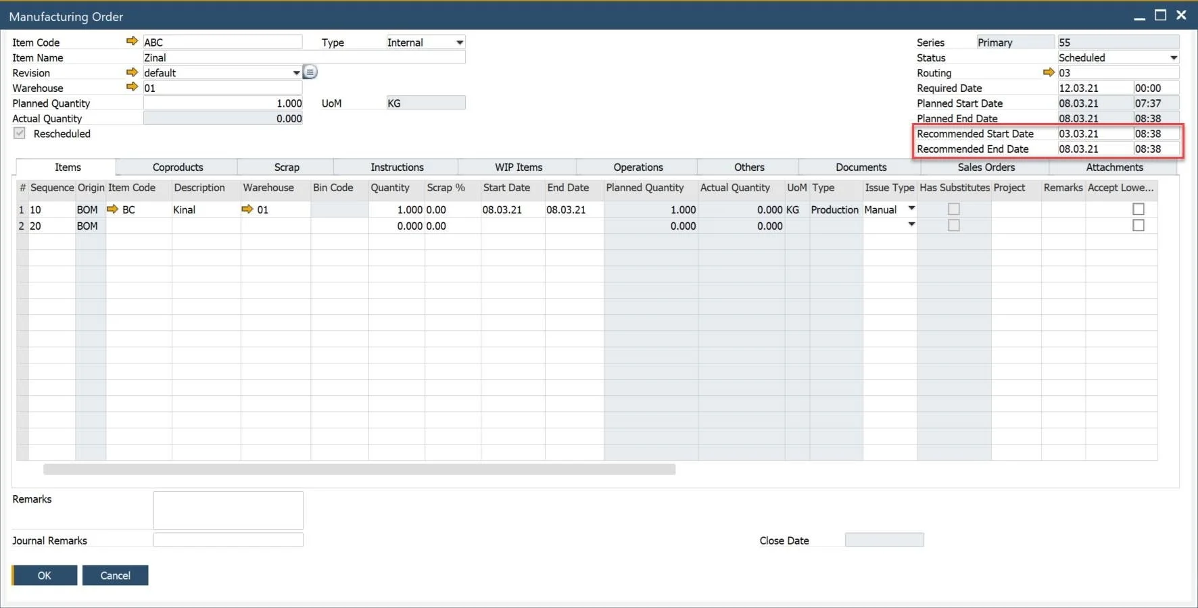Click the horizontal scrollbar under the grid
The height and width of the screenshot is (608, 1198).
pyautogui.click(x=359, y=470)
